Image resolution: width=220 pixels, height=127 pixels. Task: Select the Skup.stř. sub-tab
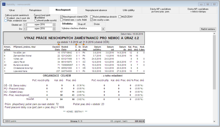click(85, 24)
